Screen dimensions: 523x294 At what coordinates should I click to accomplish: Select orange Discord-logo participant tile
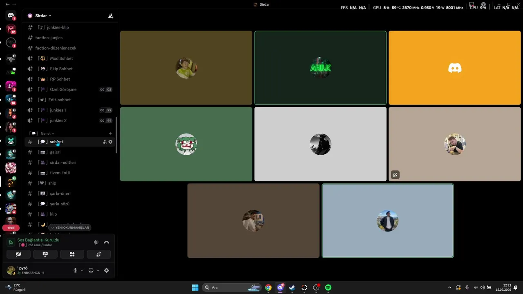(x=455, y=68)
